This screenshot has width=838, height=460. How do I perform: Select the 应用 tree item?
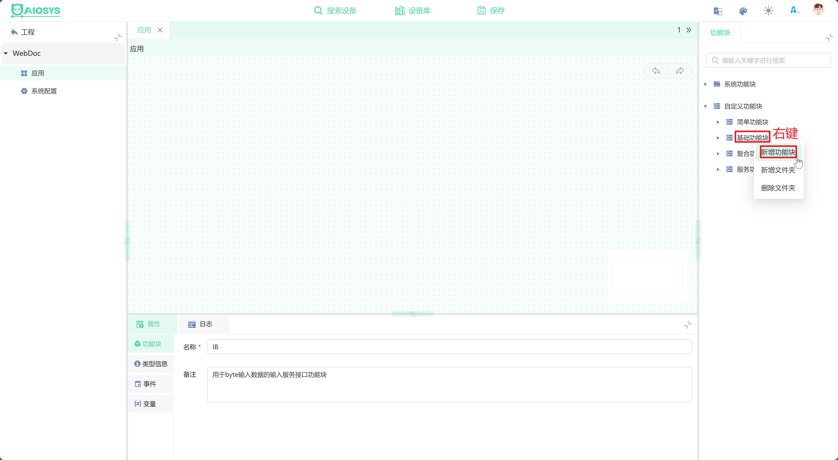63,73
